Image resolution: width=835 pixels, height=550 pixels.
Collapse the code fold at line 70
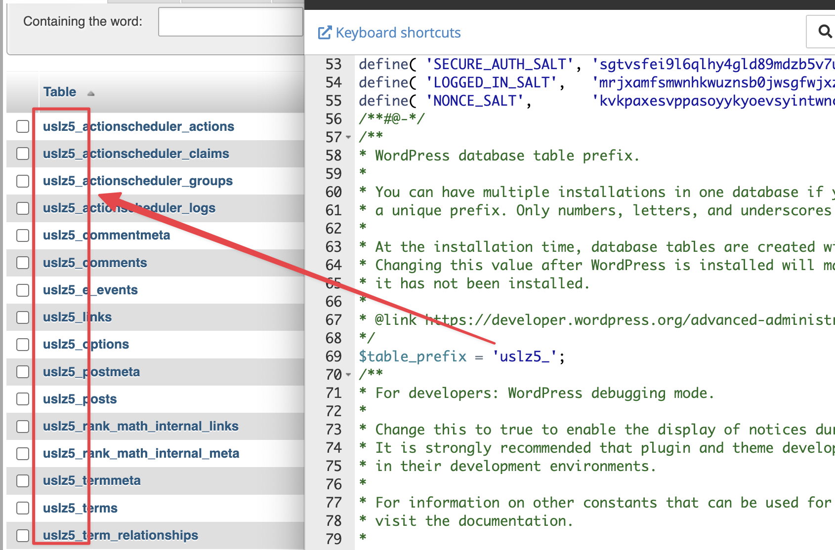(348, 375)
